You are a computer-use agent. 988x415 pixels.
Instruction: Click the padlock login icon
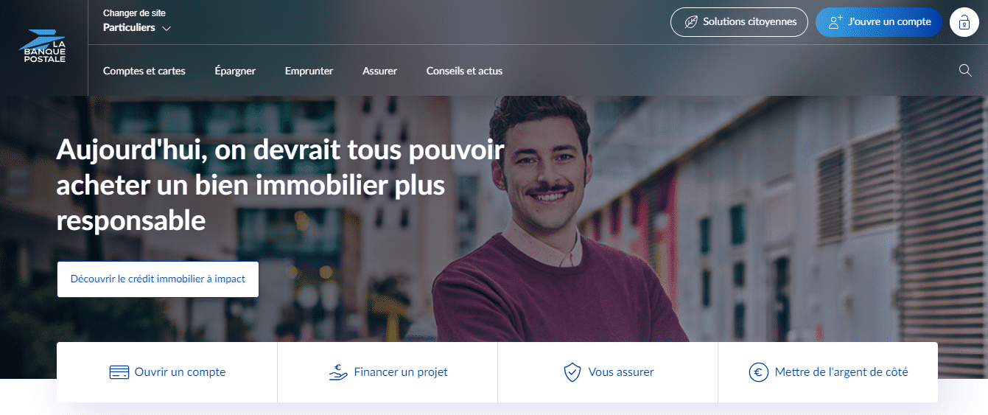(964, 22)
